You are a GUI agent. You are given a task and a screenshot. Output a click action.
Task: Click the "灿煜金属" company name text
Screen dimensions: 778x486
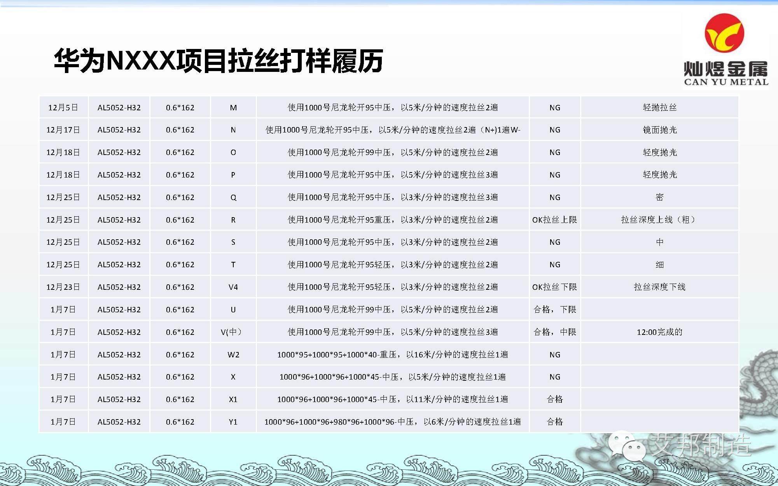tap(726, 68)
